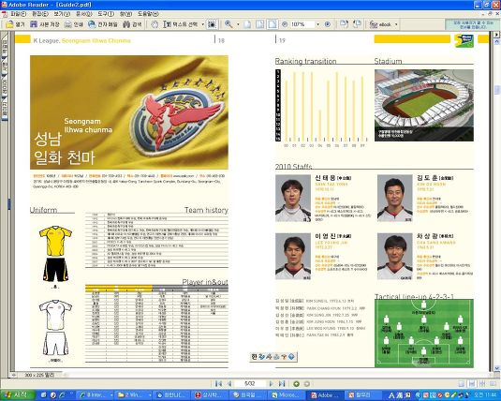Zoom out with the minus button

tap(285, 24)
